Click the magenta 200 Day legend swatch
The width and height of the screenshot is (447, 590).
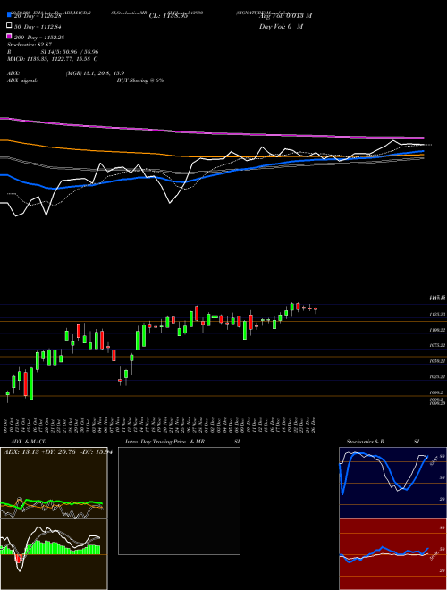click(x=10, y=36)
